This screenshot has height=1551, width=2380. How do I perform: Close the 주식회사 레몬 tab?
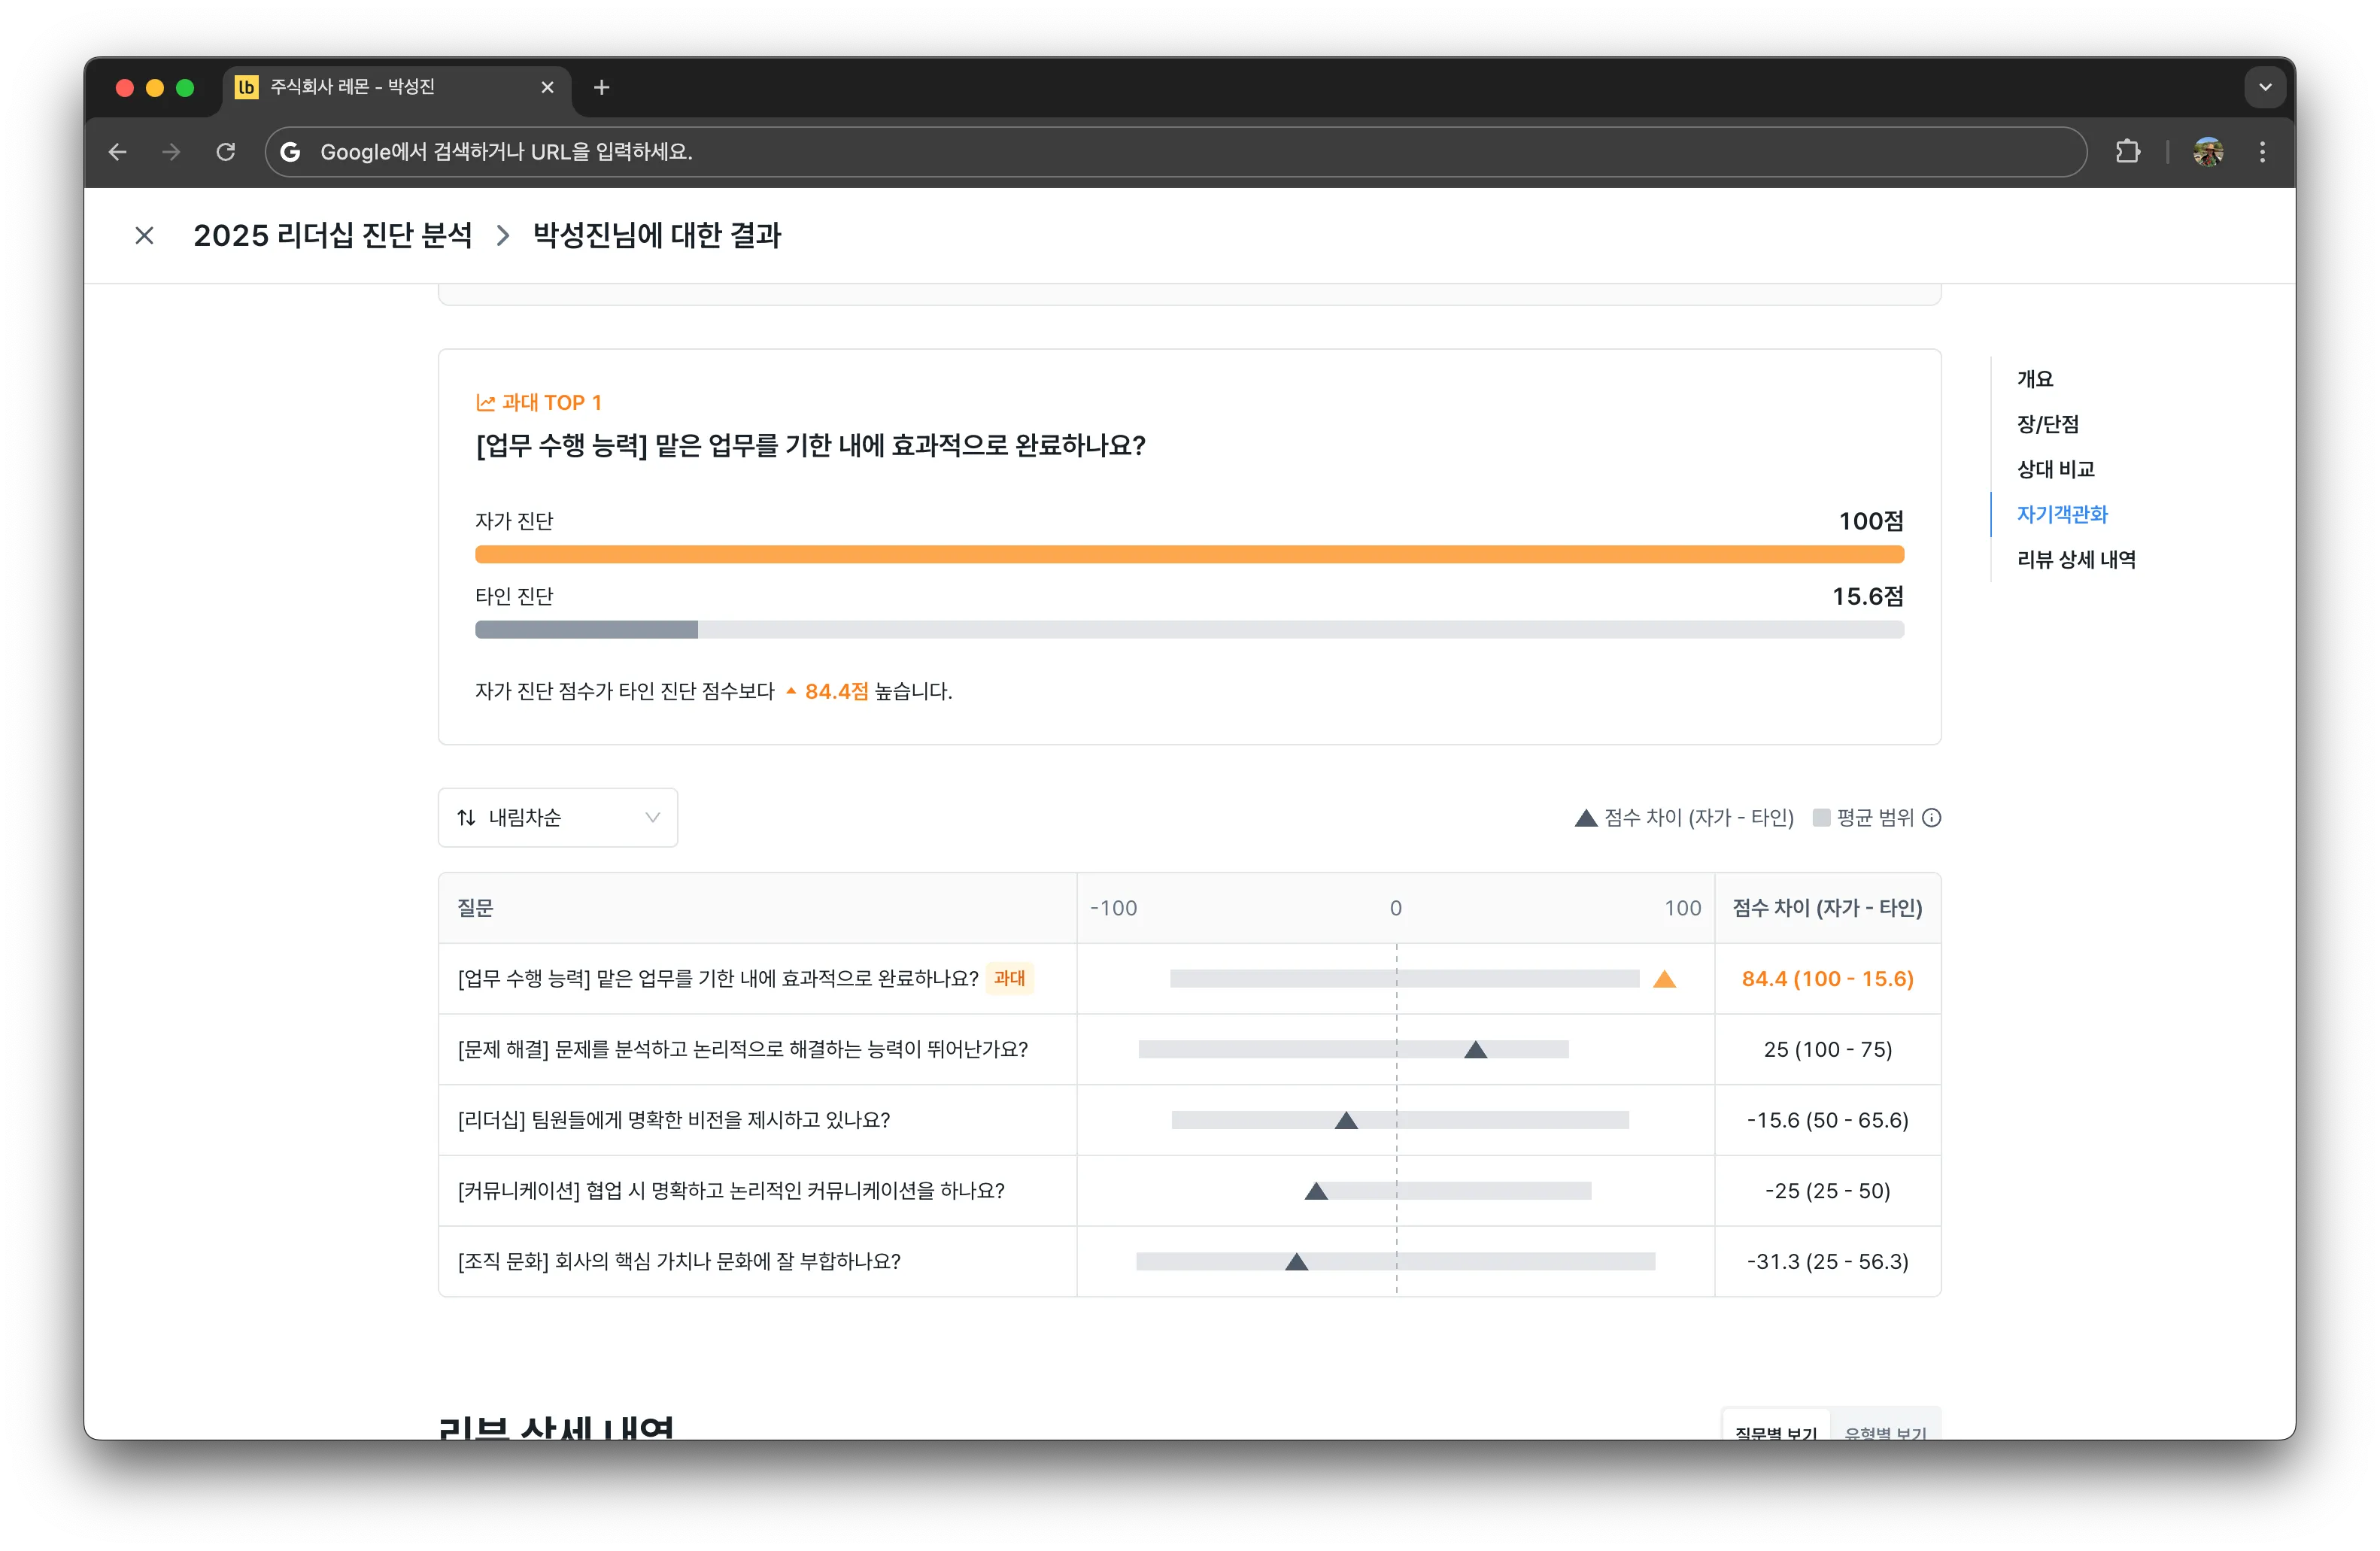[x=547, y=88]
